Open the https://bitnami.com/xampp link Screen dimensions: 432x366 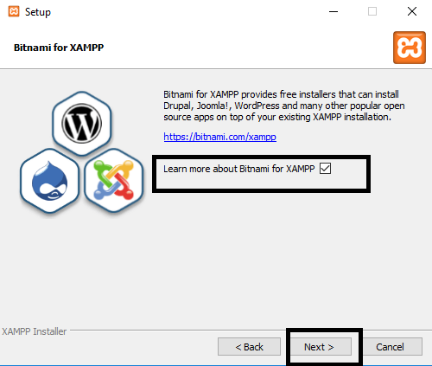point(219,137)
